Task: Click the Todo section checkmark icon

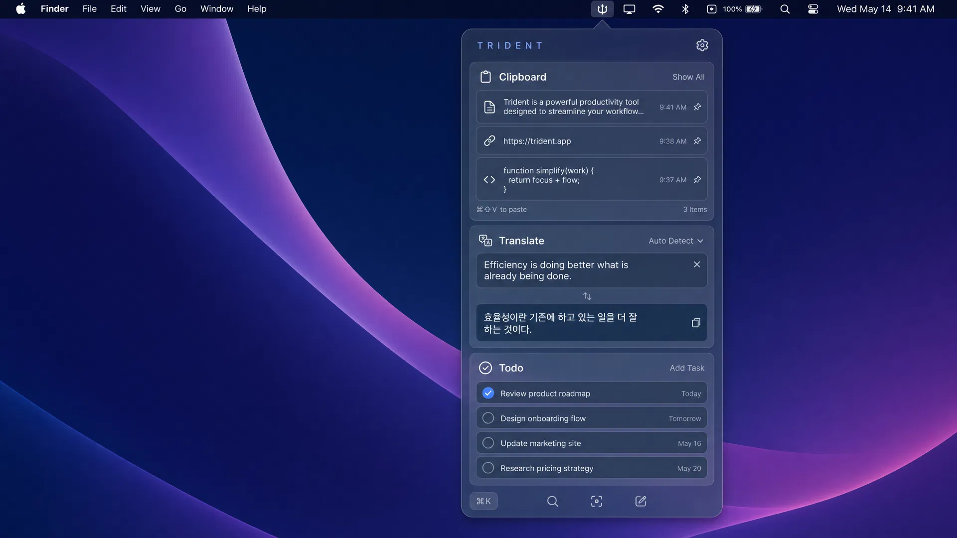Action: point(485,368)
